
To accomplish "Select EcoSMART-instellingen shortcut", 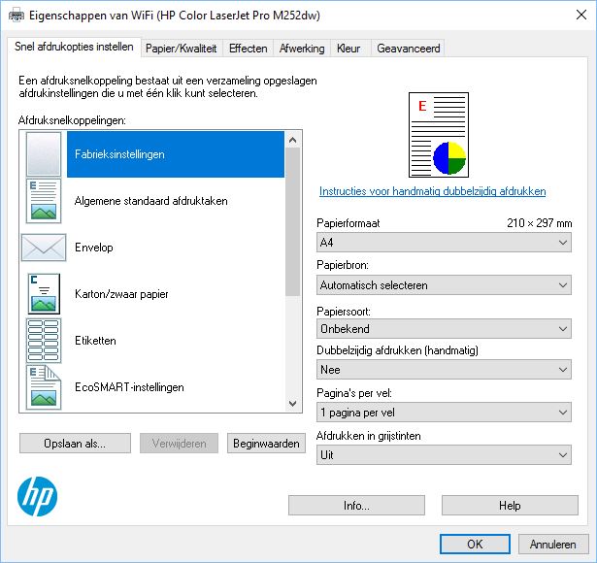I will click(x=176, y=387).
